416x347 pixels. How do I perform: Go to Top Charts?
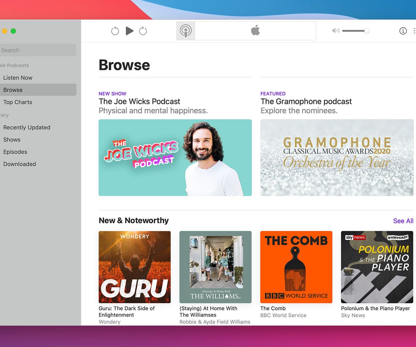tap(18, 102)
